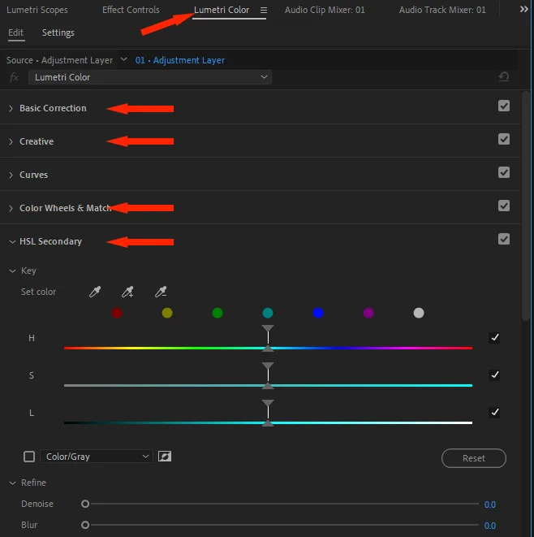Image resolution: width=534 pixels, height=537 pixels.
Task: Click the saturation gradient bar
Action: [268, 385]
